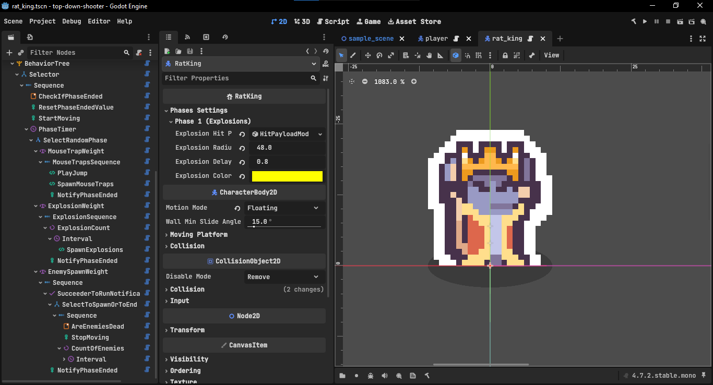This screenshot has height=385, width=713.
Task: Lock the selected node with padlock icon
Action: tap(505, 55)
